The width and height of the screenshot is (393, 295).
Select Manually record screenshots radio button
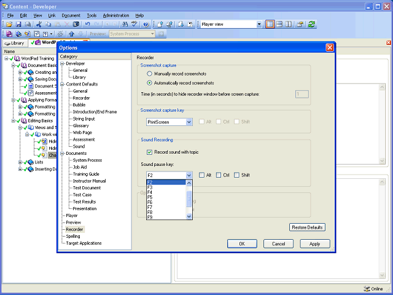point(149,74)
